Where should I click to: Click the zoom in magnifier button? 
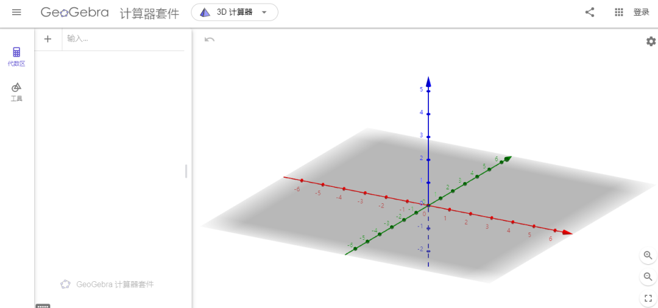click(x=648, y=255)
